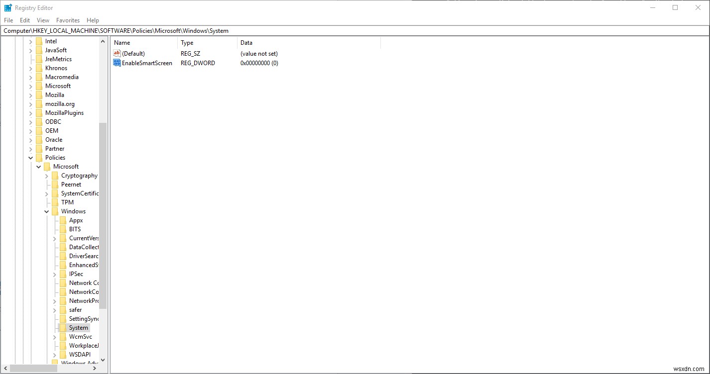Collapse the Windows key
710x374 pixels.
click(46, 211)
